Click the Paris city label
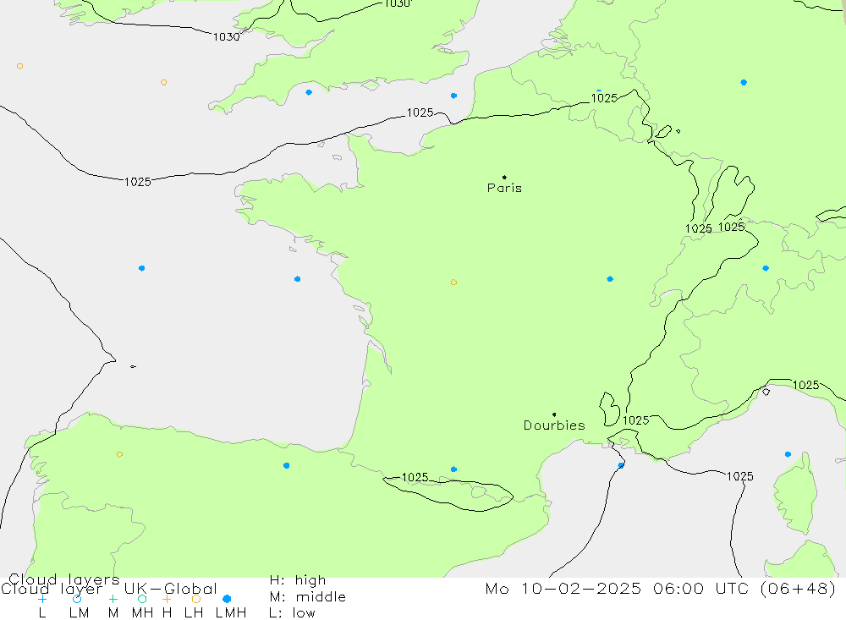The image size is (846, 620). tap(504, 188)
